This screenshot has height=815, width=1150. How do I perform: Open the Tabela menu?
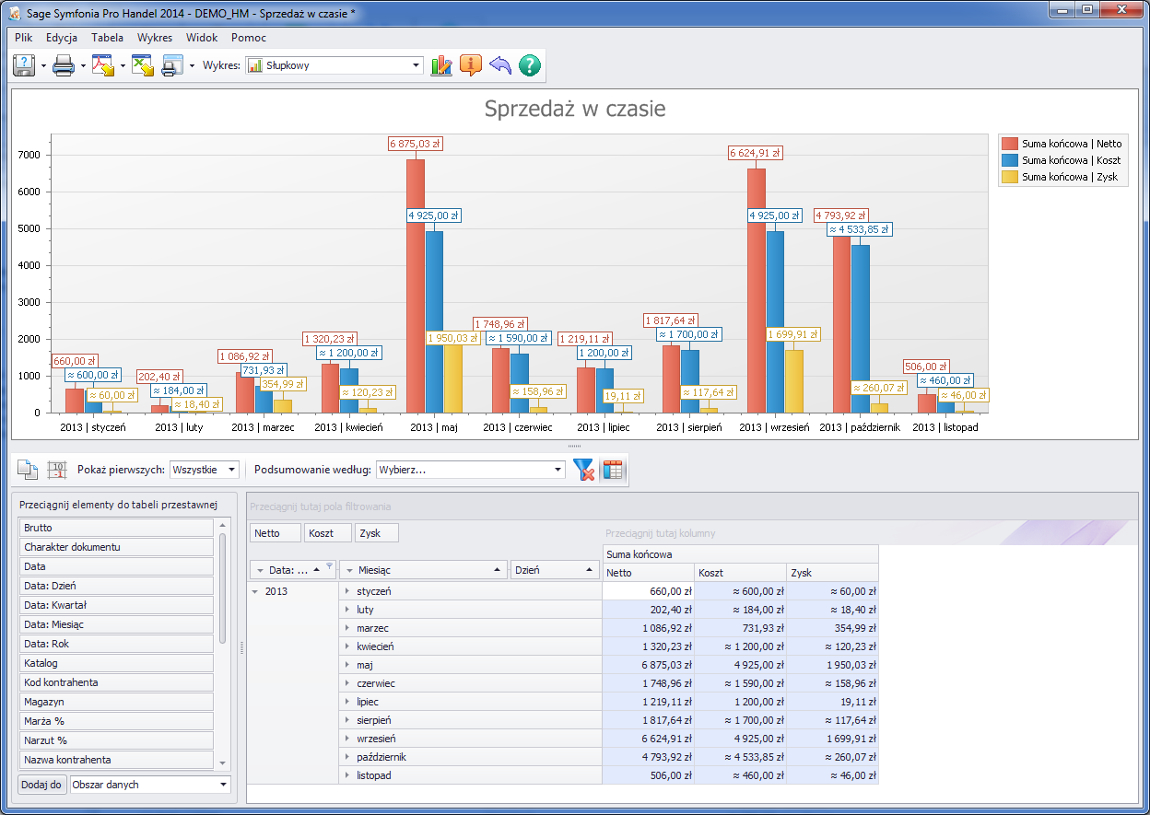(107, 38)
